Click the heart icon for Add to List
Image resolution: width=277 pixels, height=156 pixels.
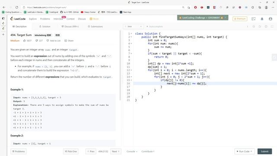48,40
